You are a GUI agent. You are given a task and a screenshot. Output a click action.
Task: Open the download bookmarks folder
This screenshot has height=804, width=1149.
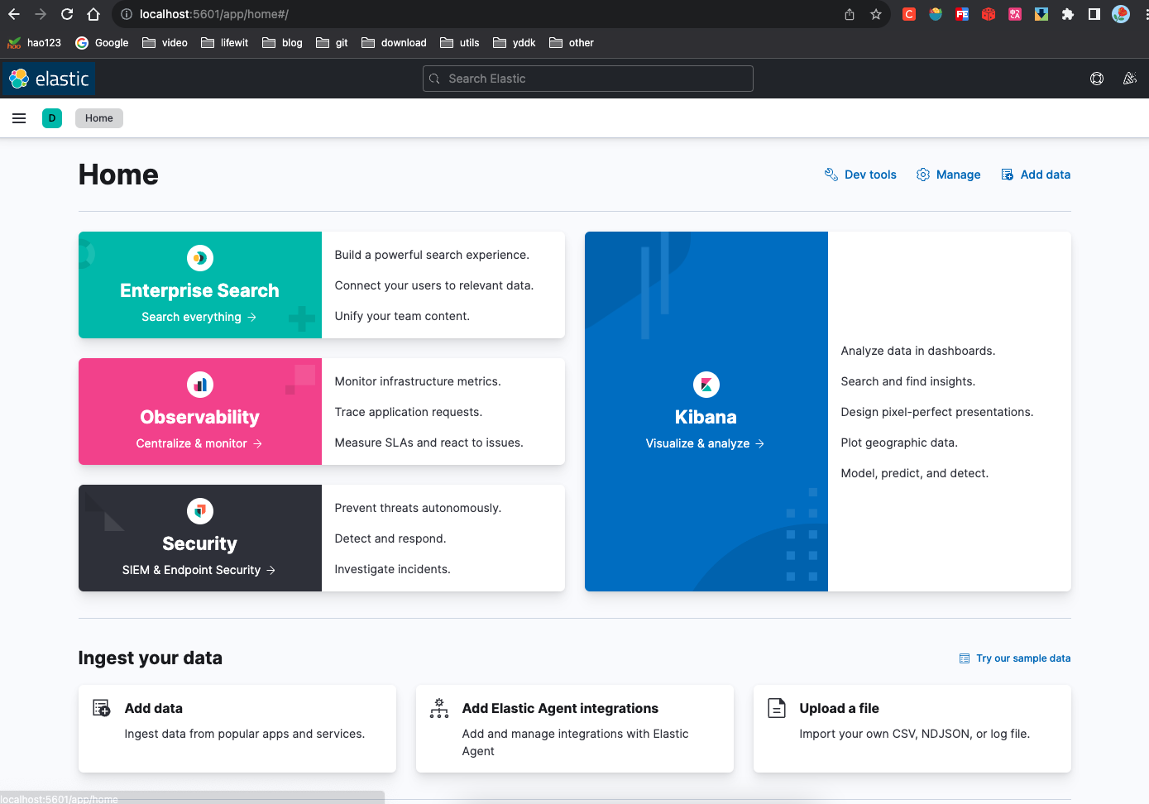point(394,43)
